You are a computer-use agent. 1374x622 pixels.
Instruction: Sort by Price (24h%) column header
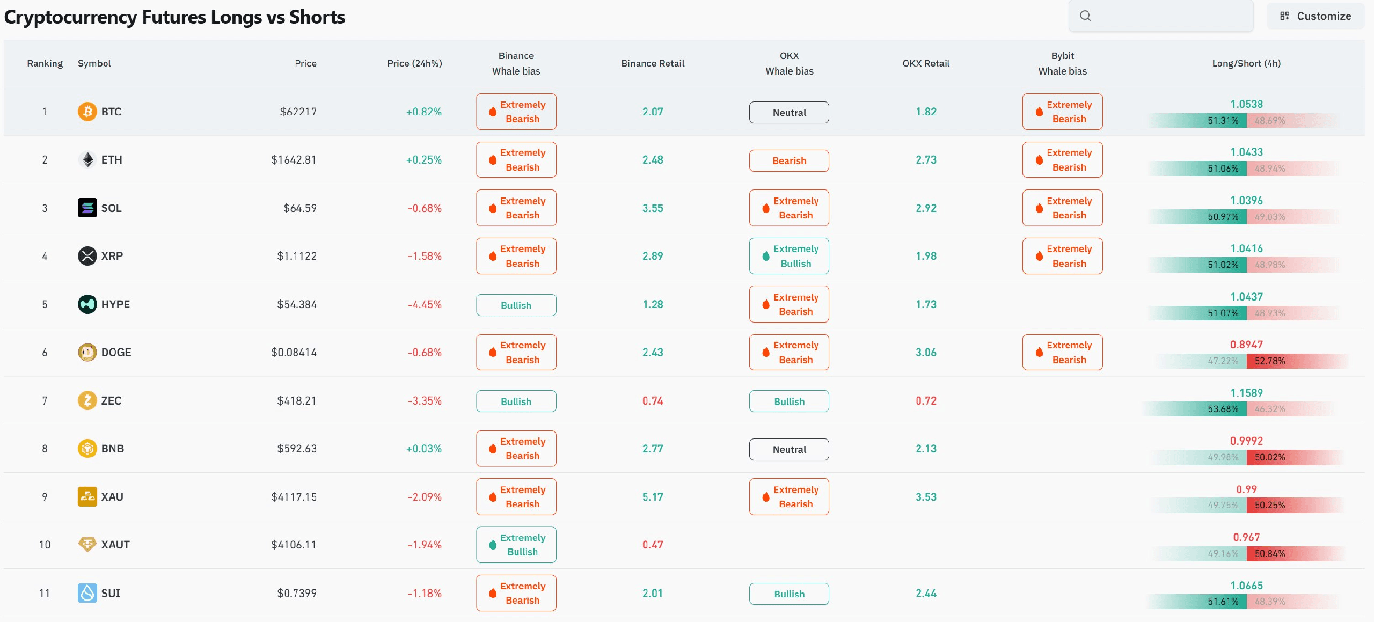pos(414,63)
